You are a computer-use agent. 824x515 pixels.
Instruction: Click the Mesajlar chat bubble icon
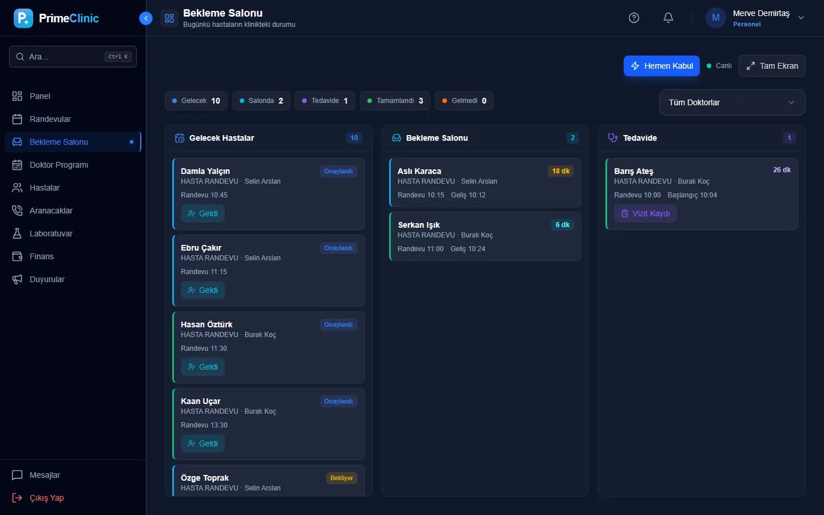[x=17, y=475]
